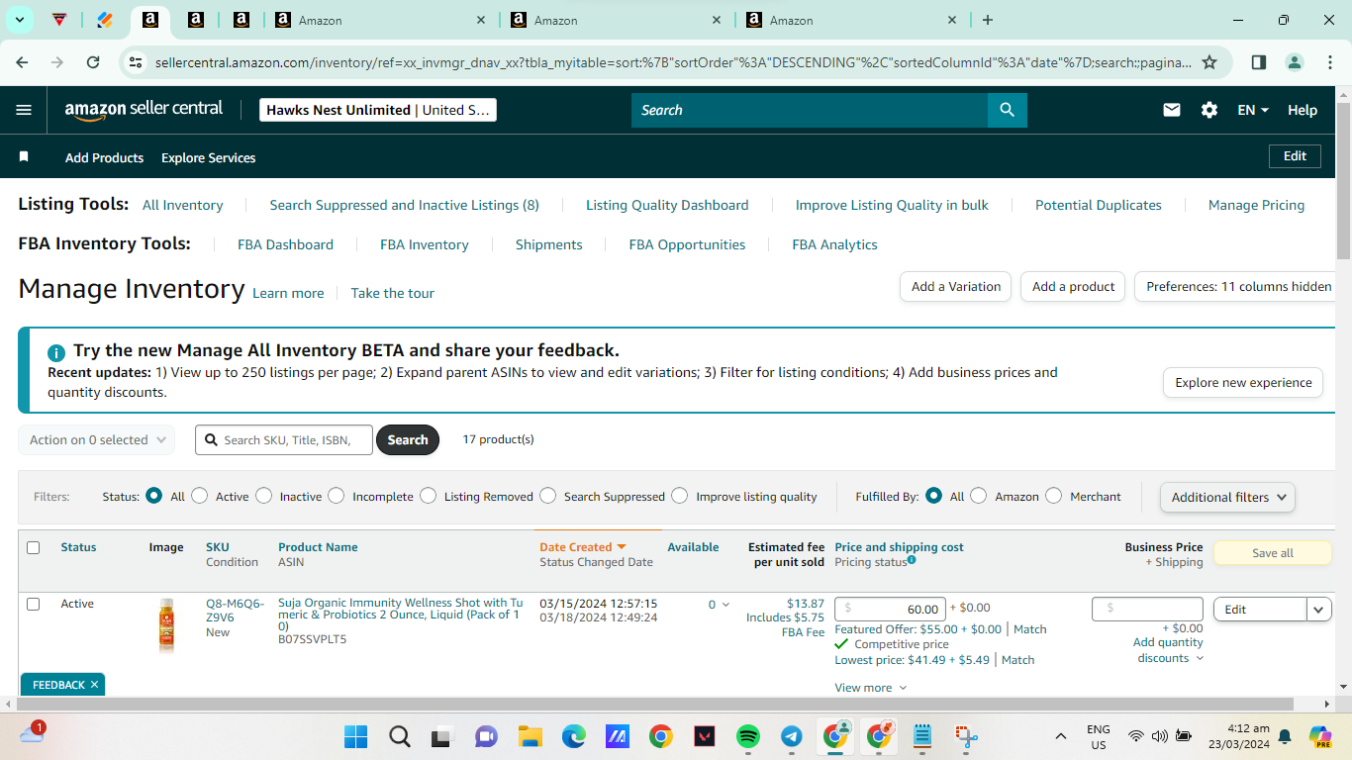Select the Search Suppressed radio button
This screenshot has height=760, width=1352.
coord(548,496)
